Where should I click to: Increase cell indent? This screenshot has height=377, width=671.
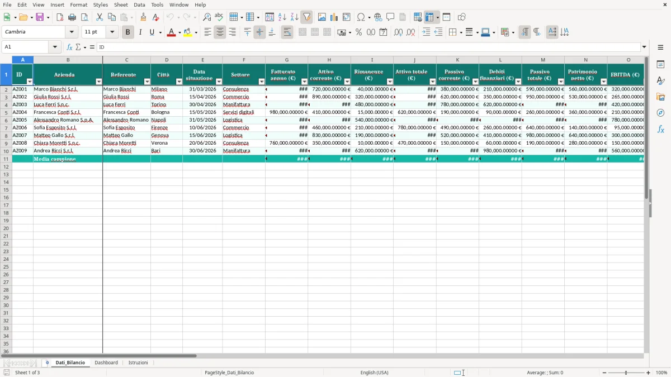426,32
